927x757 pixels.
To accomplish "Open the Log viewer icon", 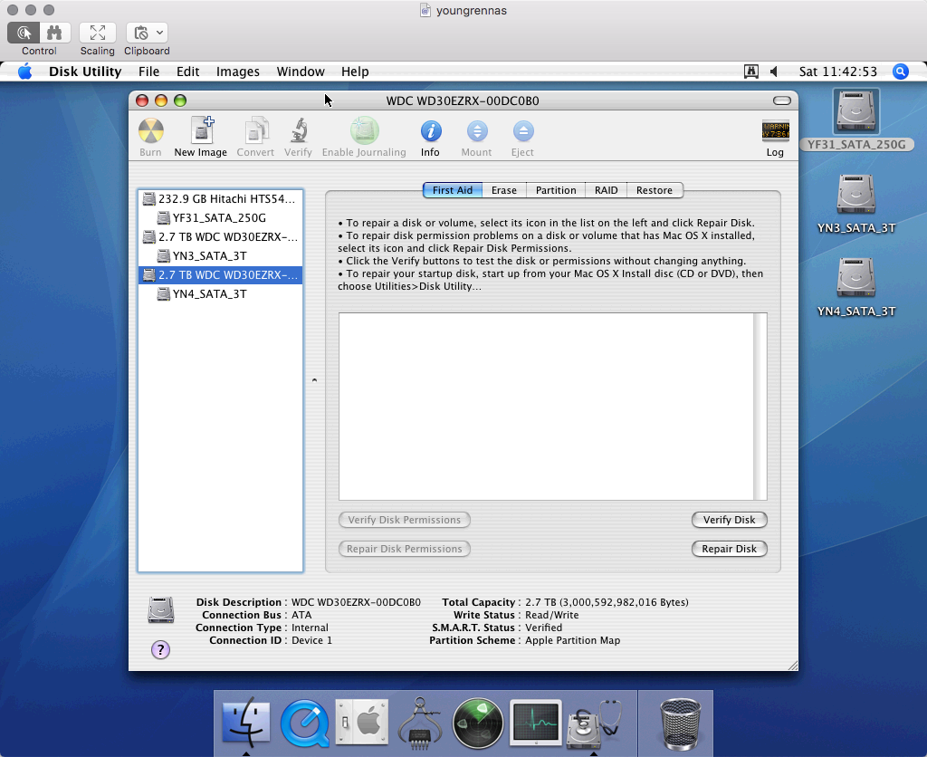I will coord(775,138).
